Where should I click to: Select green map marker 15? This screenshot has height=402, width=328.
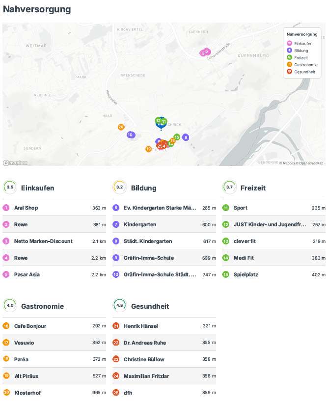point(177,137)
